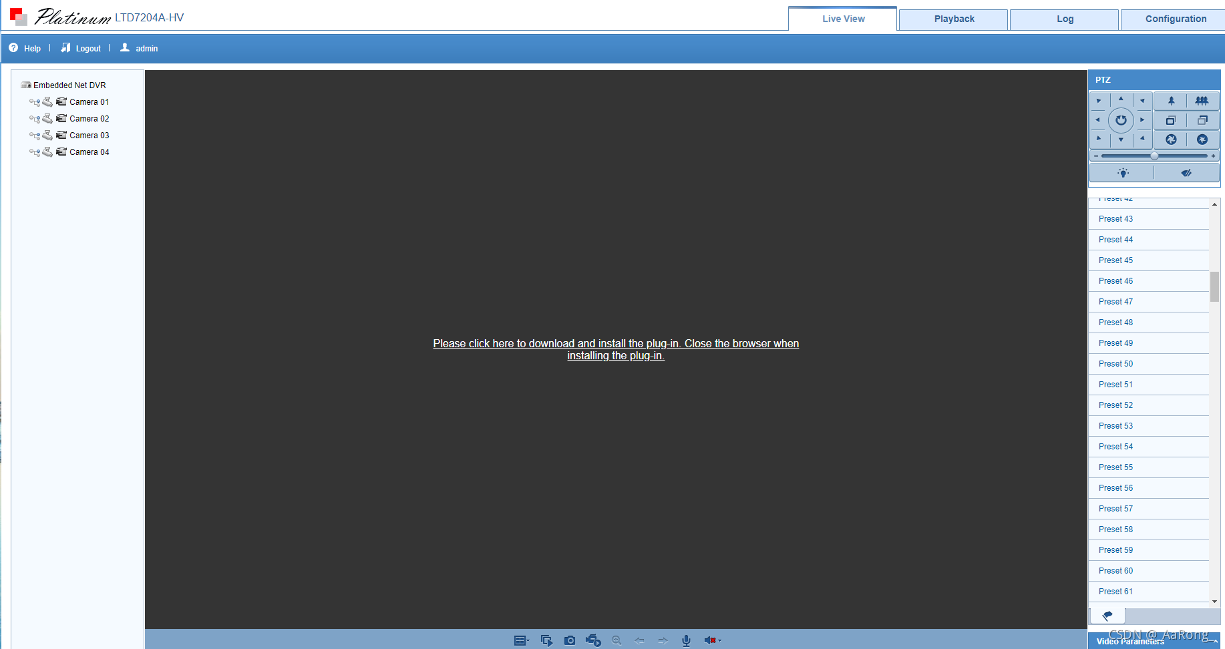The width and height of the screenshot is (1225, 649).
Task: Expand Video Parameters panel
Action: 1154,641
